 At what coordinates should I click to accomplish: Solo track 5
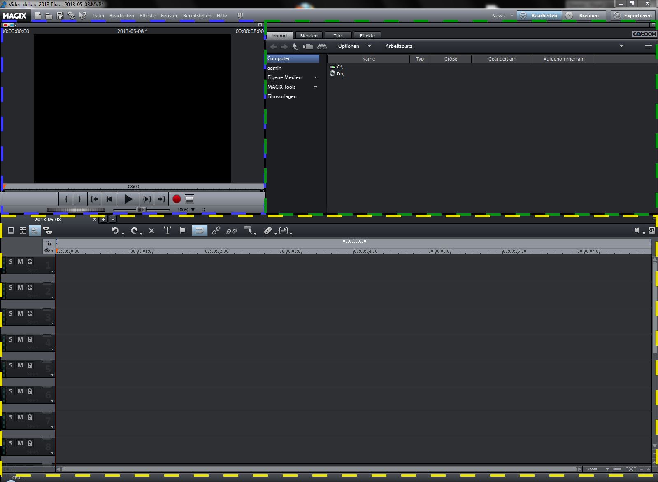pos(11,365)
